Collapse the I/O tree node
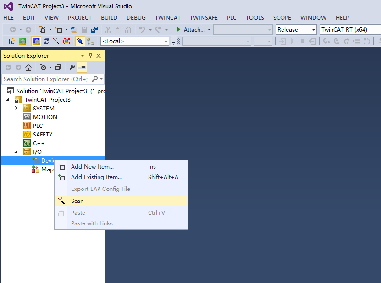Viewport: 381px width, 283px height. coord(16,152)
